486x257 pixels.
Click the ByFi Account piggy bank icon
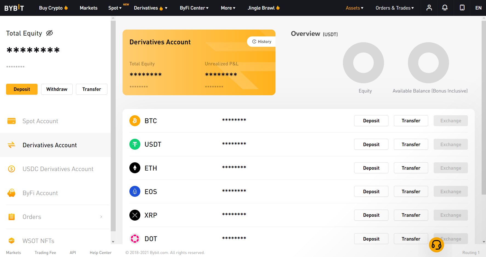click(12, 193)
